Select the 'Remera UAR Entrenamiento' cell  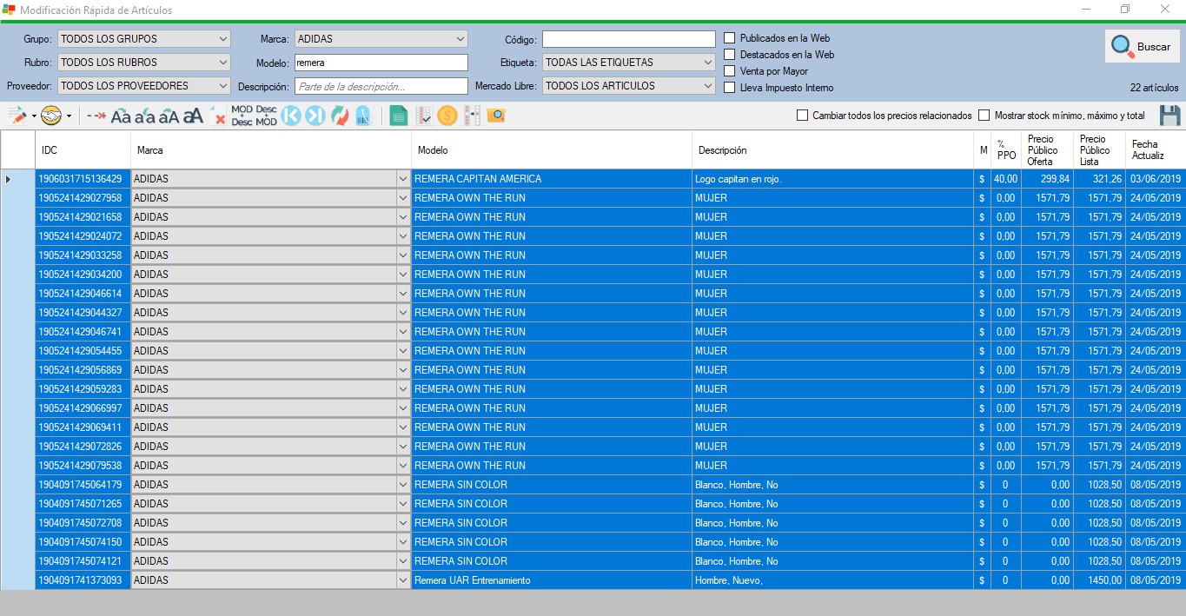coord(552,580)
